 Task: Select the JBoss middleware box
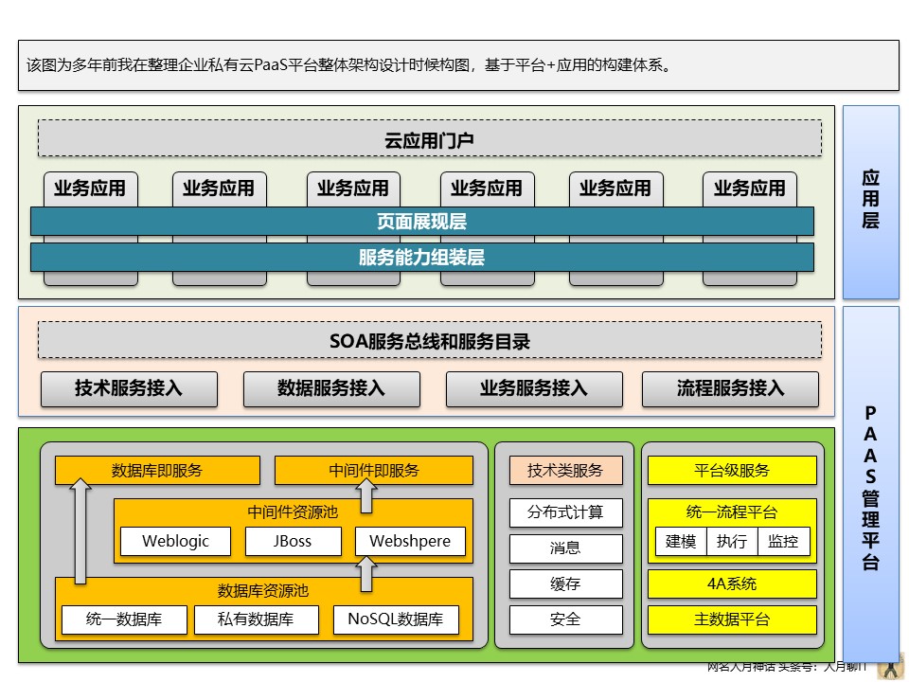(292, 542)
